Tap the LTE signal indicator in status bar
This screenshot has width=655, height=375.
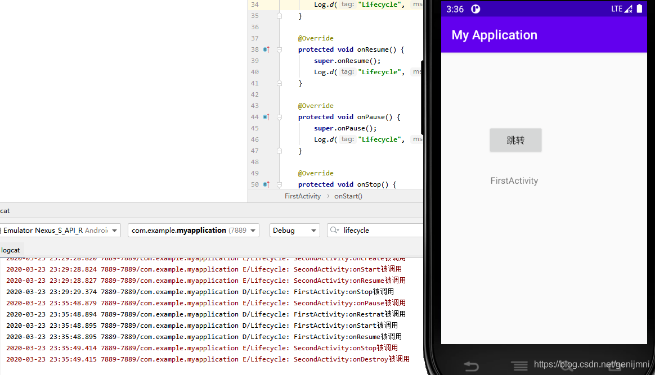point(622,9)
